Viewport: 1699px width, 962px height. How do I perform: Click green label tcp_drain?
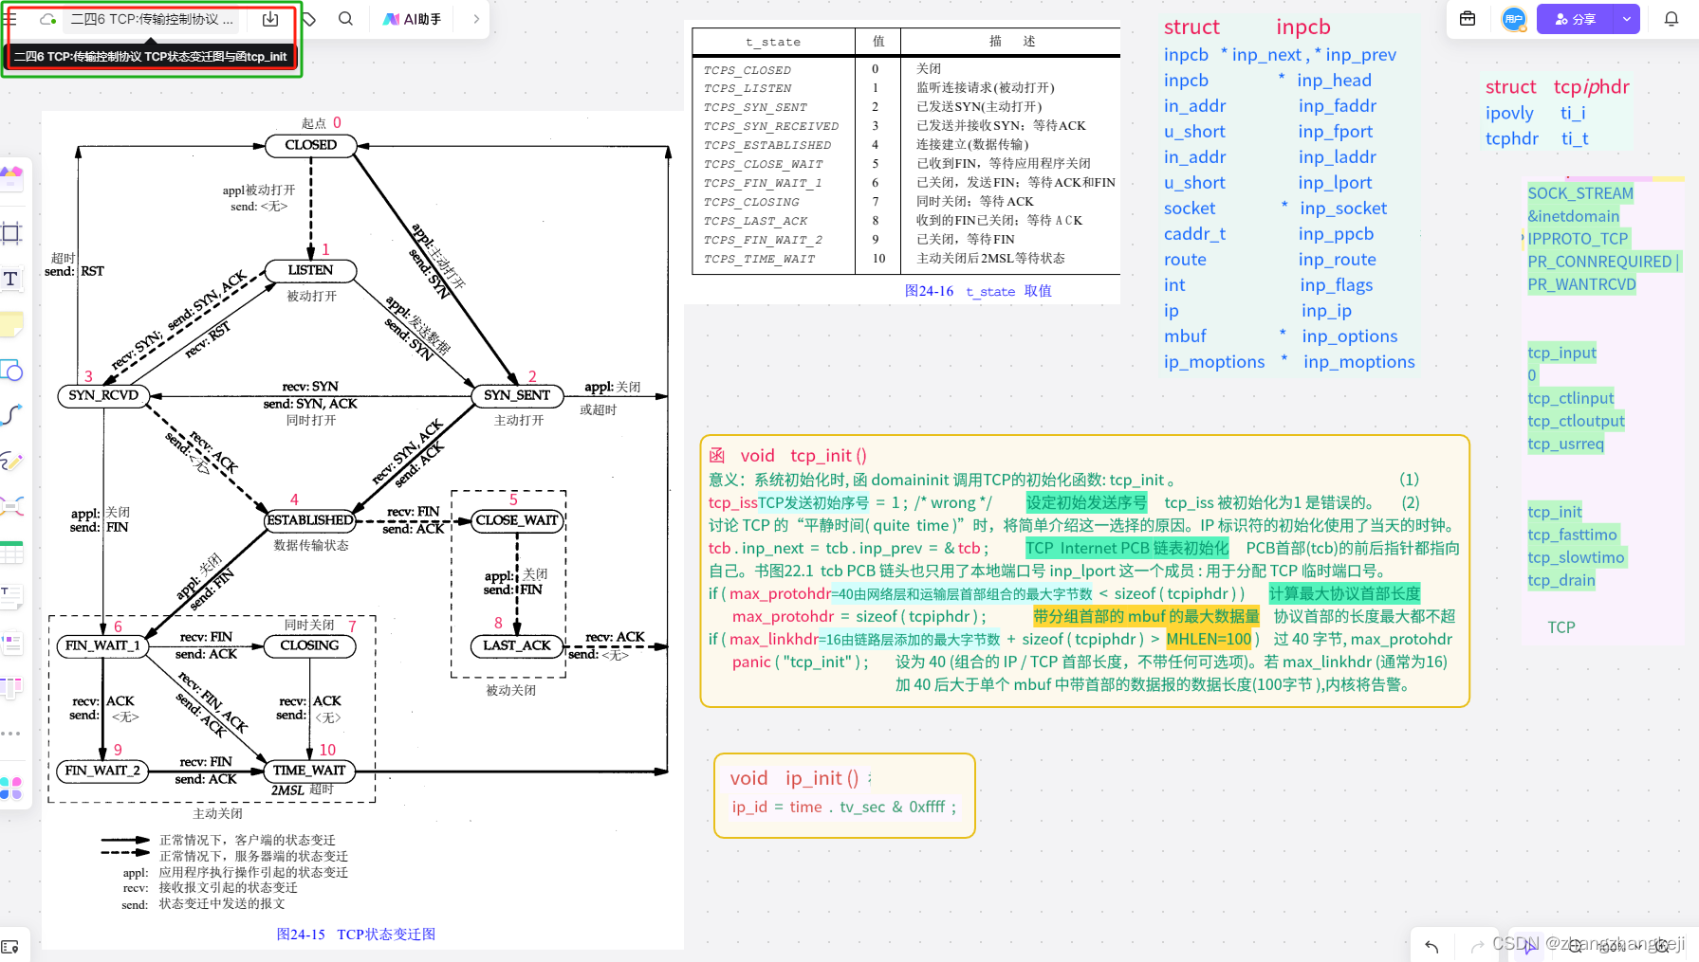click(x=1560, y=580)
